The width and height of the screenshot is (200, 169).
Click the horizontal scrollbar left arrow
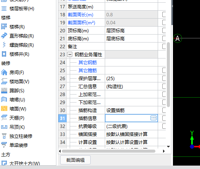[x=60, y=151]
